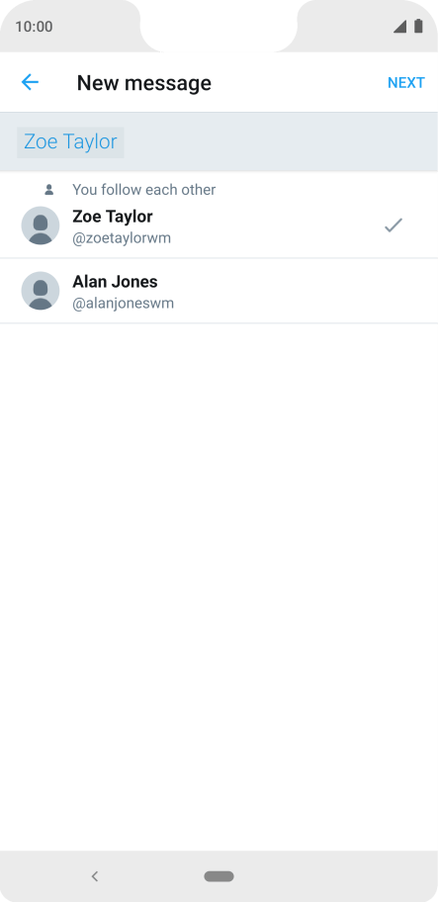Click the @alanjoneswm handle

point(123,304)
